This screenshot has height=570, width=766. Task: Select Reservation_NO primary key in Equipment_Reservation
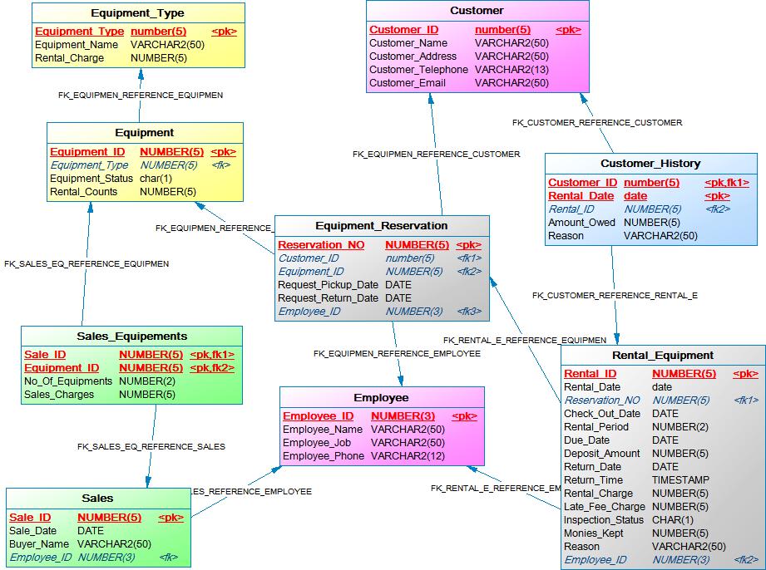pos(321,245)
